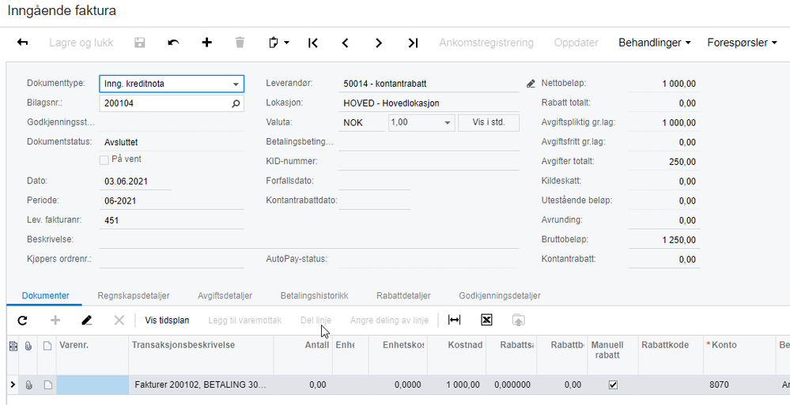
Task: Toggle the På vent checkbox
Action: pyautogui.click(x=104, y=160)
